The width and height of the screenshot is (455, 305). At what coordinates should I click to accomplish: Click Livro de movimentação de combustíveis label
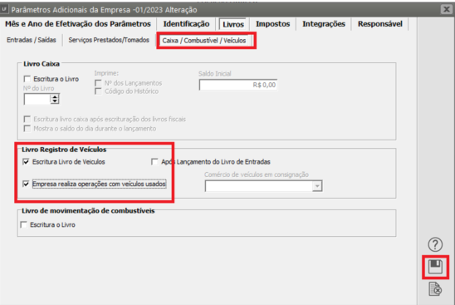point(88,211)
